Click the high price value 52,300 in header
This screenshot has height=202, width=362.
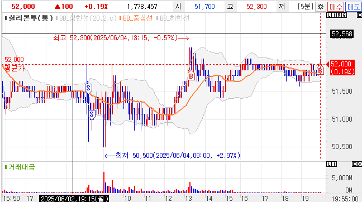coord(256,7)
